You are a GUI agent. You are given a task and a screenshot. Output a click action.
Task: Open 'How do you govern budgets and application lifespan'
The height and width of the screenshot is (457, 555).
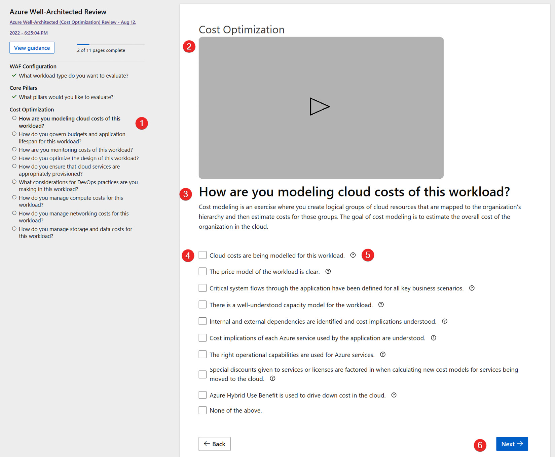coord(72,138)
